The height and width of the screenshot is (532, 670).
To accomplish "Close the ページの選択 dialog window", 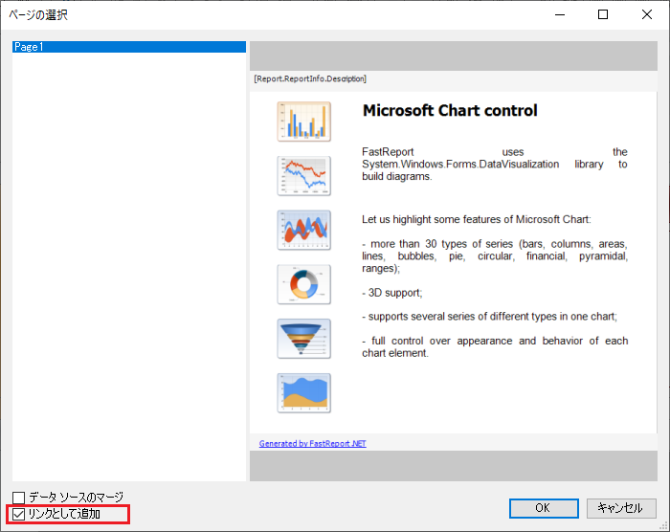I will point(646,14).
